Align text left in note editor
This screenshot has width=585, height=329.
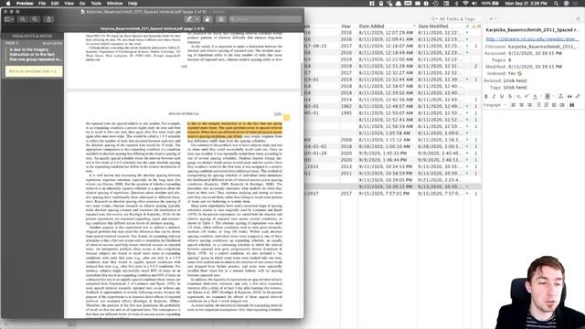pyautogui.click(x=514, y=105)
